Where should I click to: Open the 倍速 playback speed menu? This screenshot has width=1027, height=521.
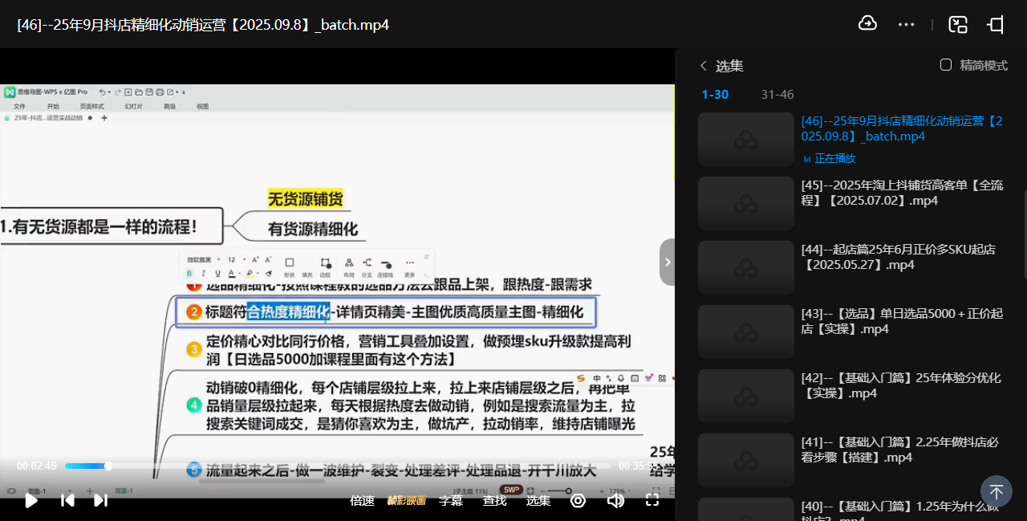coord(362,500)
